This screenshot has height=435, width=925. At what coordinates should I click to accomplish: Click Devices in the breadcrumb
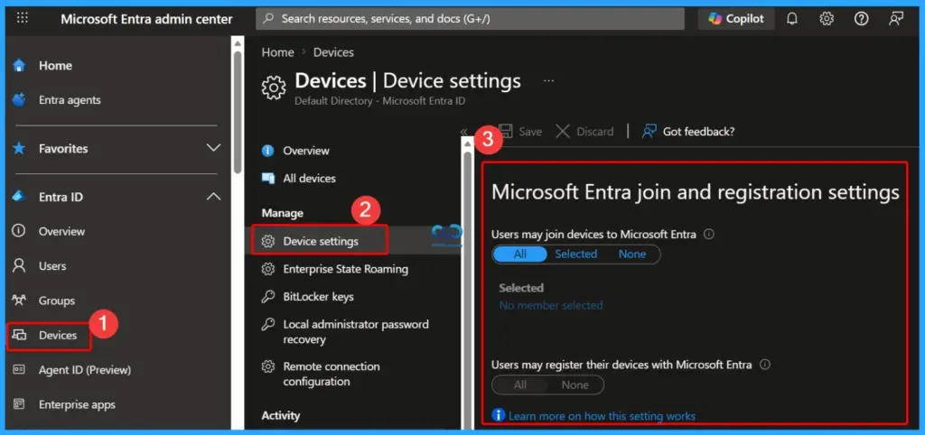point(333,52)
